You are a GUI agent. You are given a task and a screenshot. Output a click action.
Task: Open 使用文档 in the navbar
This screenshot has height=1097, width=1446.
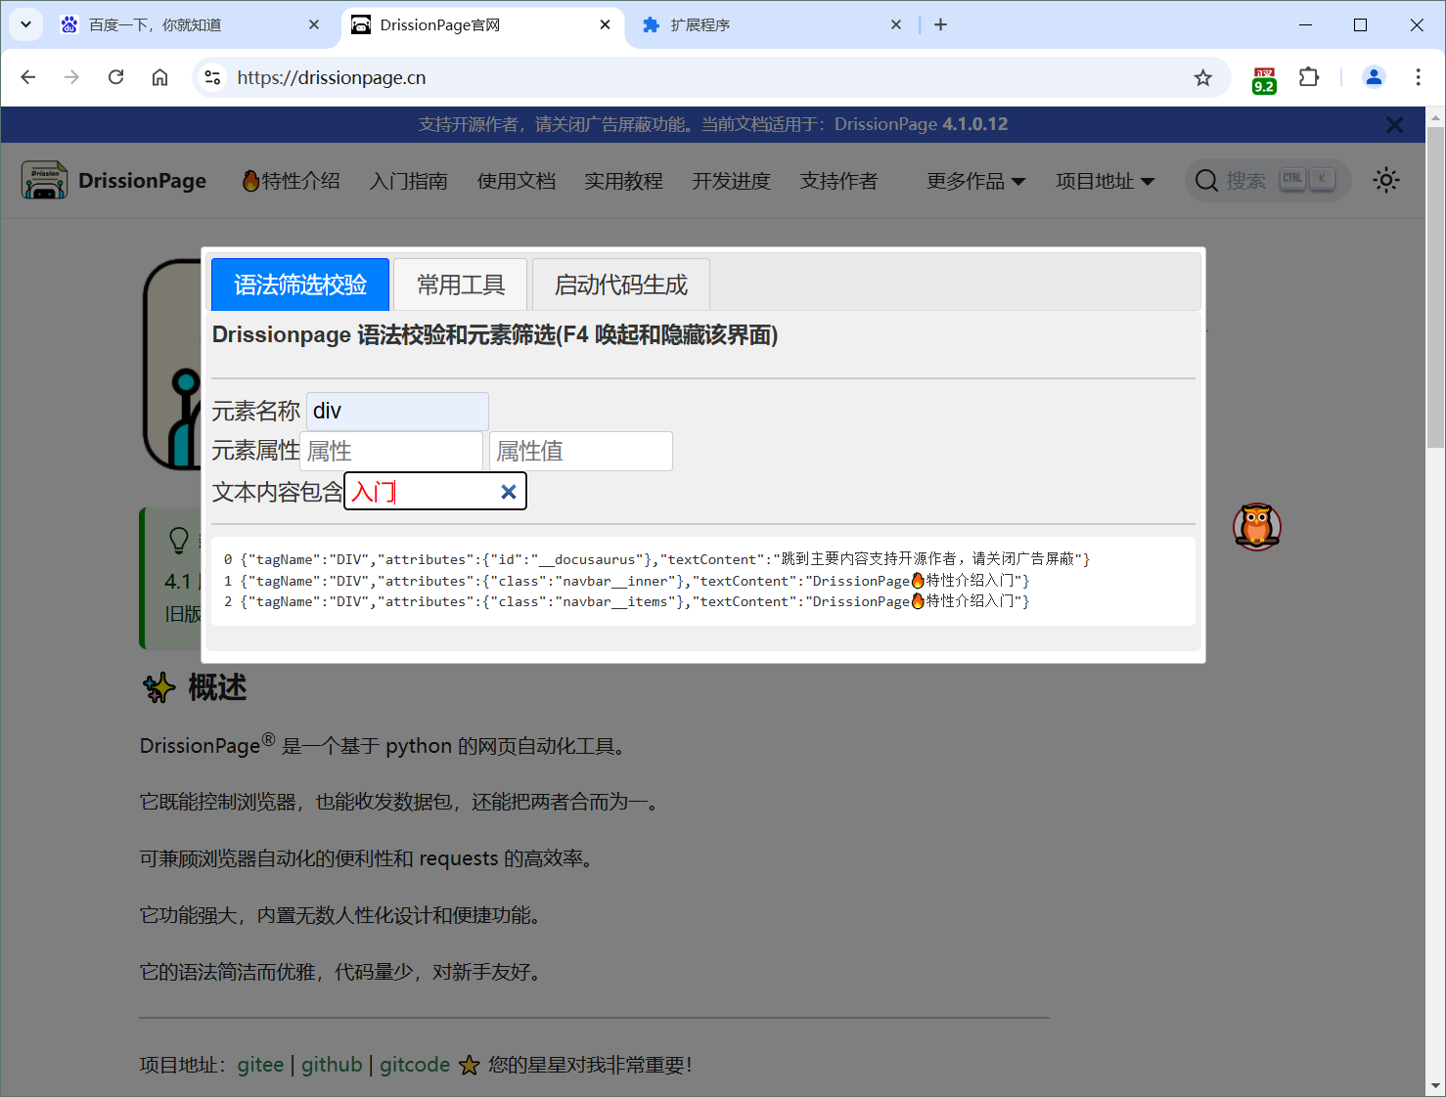click(x=517, y=181)
